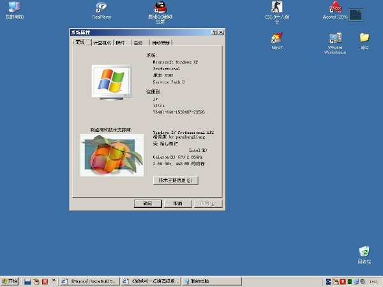
Task: Launch the CS1.6 Counter-Strike shortcut
Action: pyautogui.click(x=277, y=12)
